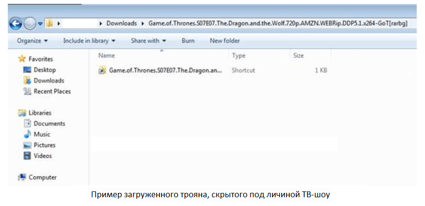Select Favorites in the navigation pane
The image size is (425, 206).
tap(41, 59)
